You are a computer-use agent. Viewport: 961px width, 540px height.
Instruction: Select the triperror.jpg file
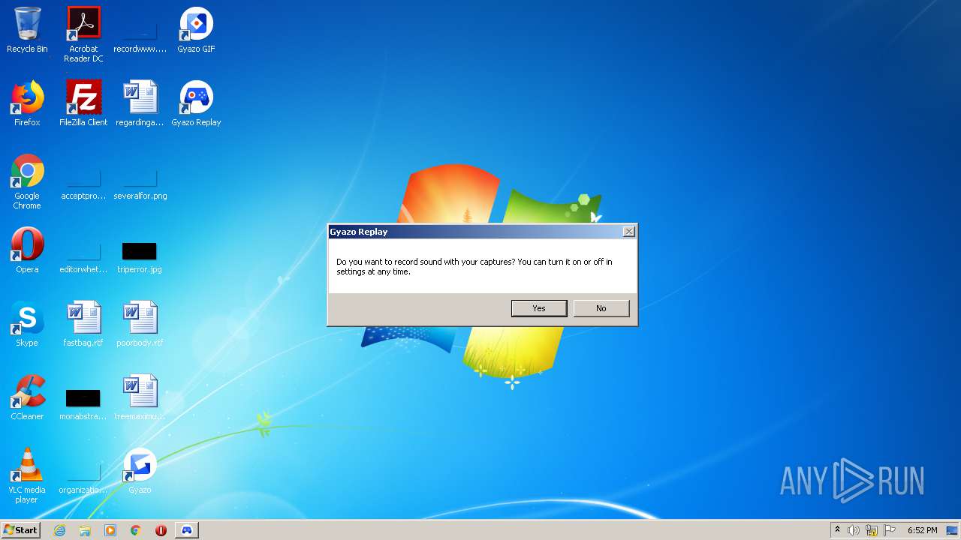pos(140,256)
